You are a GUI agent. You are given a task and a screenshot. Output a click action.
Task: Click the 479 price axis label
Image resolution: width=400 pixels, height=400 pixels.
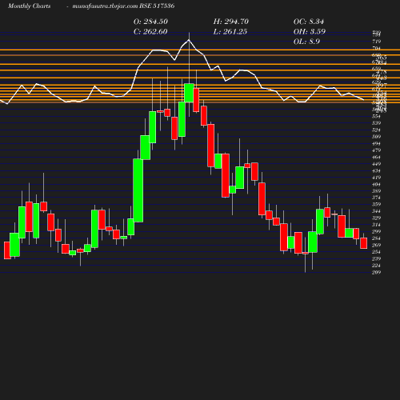(376, 150)
